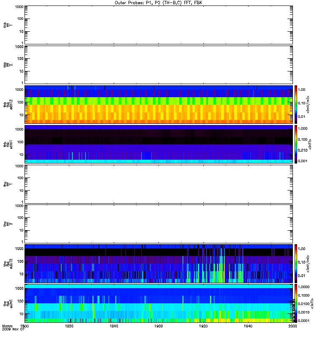
Task: Click the thb fbk scm1 color bar
Action: click(x=296, y=144)
